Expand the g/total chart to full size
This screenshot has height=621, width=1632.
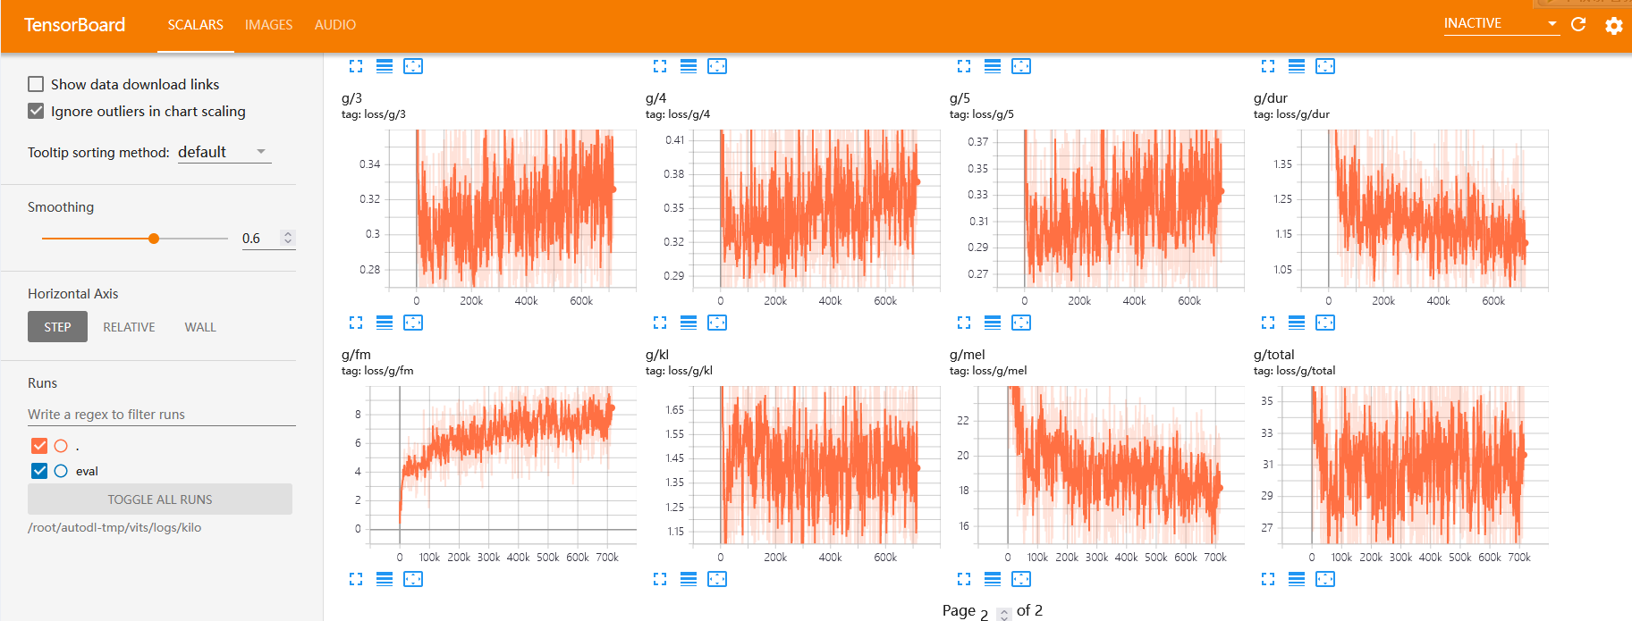[x=1268, y=579]
